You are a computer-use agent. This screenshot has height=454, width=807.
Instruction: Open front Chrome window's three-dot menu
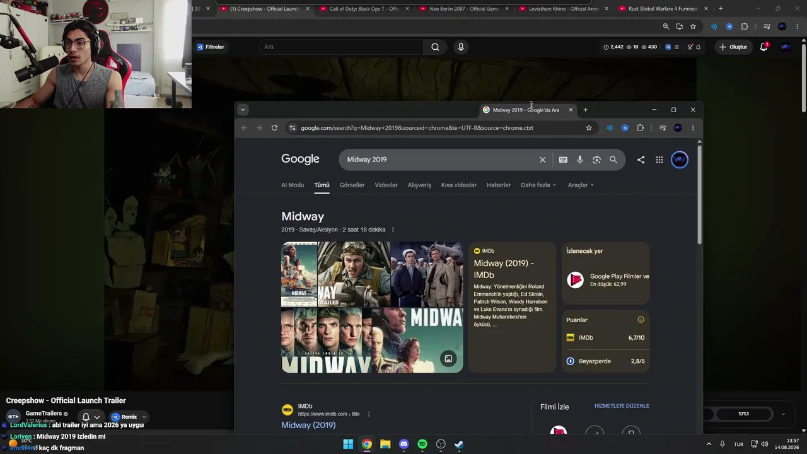(x=693, y=127)
